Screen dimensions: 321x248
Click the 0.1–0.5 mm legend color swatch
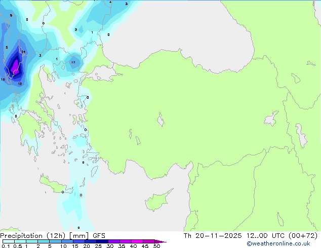coord(9,241)
